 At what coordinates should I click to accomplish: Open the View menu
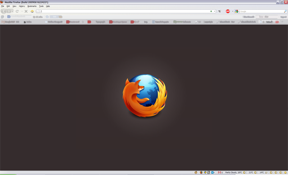(x=14, y=6)
